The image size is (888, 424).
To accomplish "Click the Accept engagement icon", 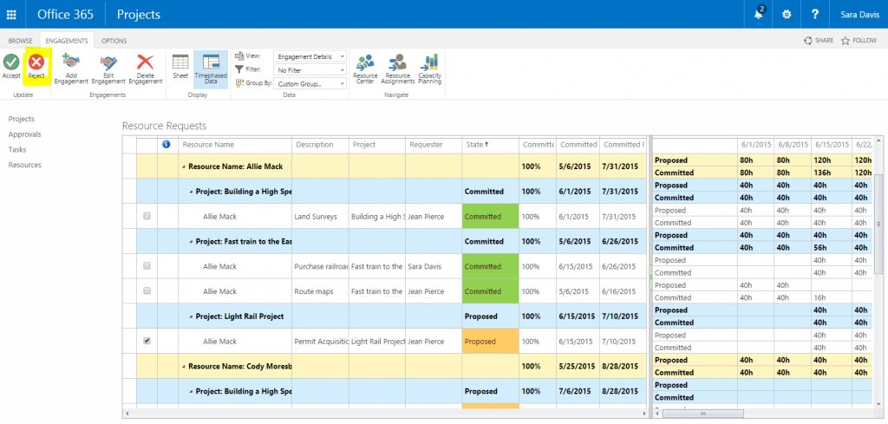I will (x=11, y=62).
